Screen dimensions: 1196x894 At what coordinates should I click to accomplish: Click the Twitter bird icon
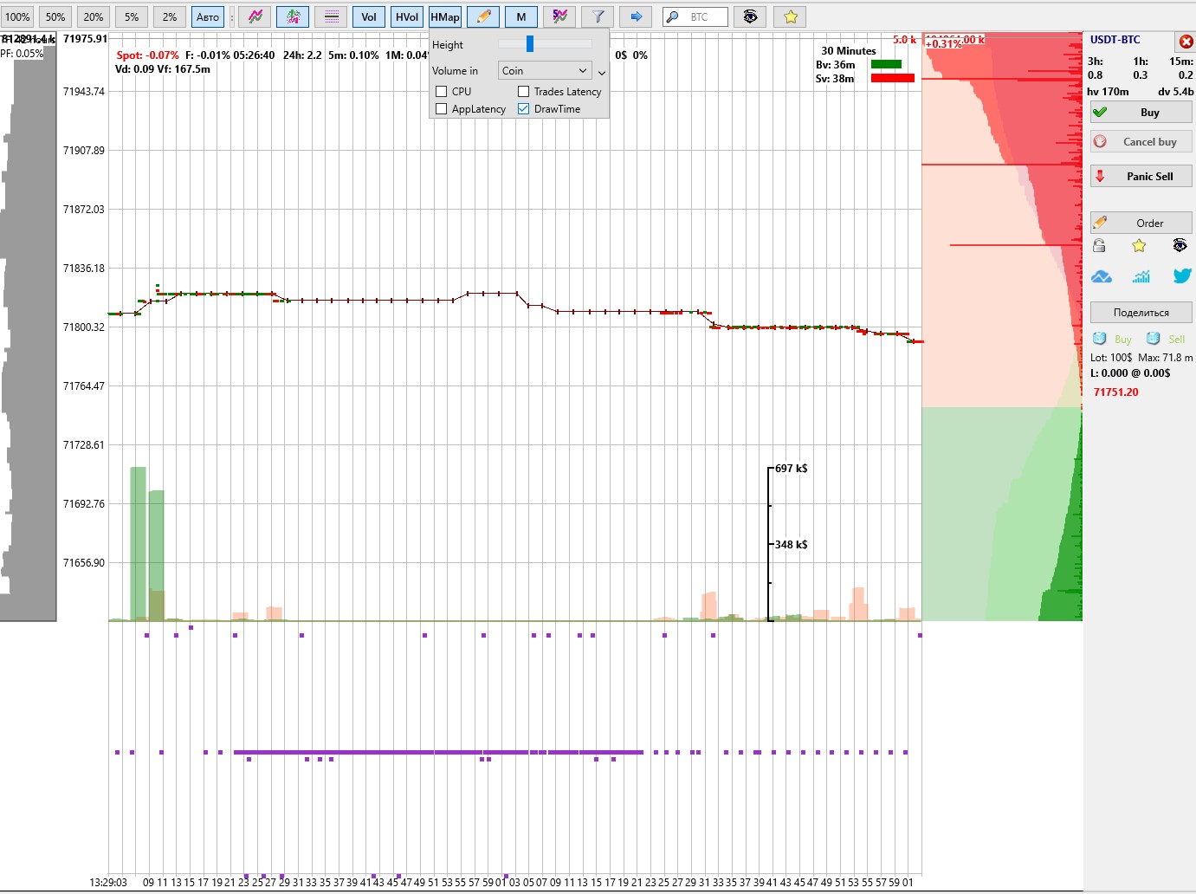[x=1181, y=276]
